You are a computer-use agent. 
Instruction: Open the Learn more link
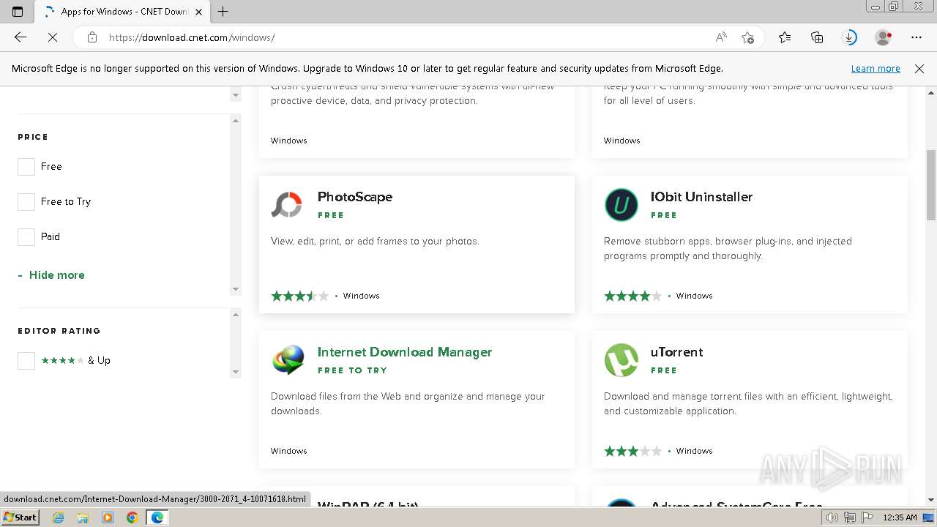point(876,69)
